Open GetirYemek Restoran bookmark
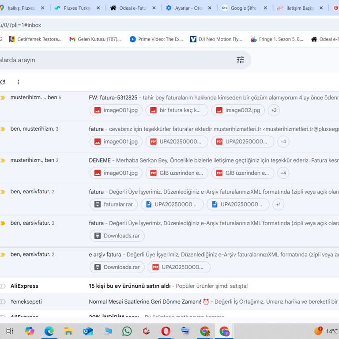Viewport: 339px width, 339px height. click(35, 39)
